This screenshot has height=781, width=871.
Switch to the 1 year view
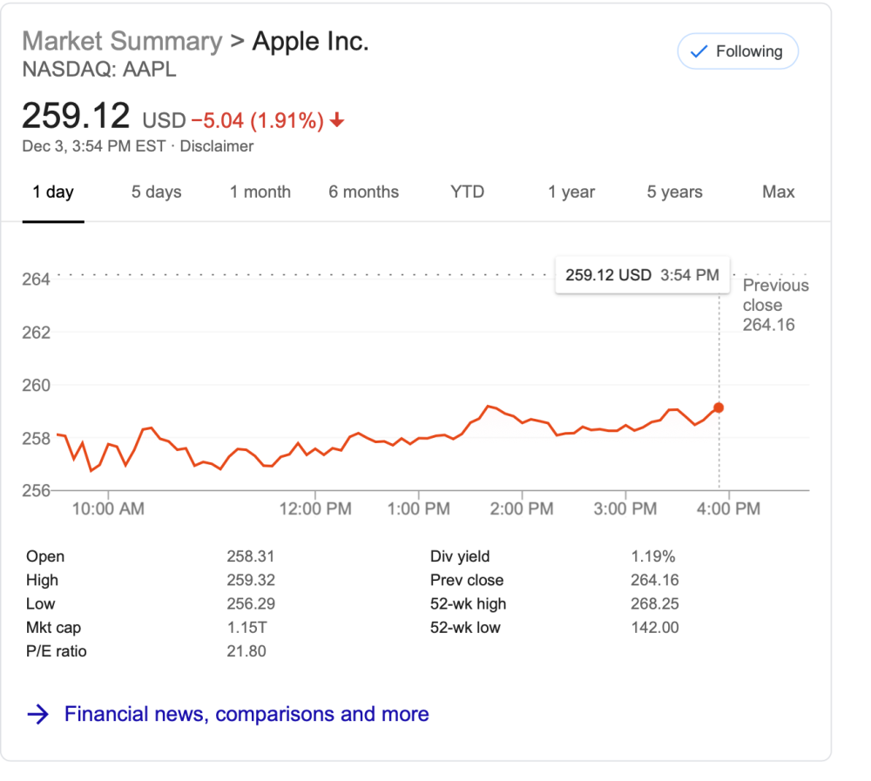tap(571, 192)
